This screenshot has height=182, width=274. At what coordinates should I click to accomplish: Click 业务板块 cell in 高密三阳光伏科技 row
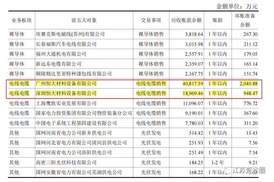coord(14,163)
